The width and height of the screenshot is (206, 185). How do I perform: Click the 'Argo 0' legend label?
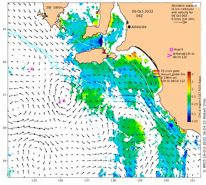[178, 49]
